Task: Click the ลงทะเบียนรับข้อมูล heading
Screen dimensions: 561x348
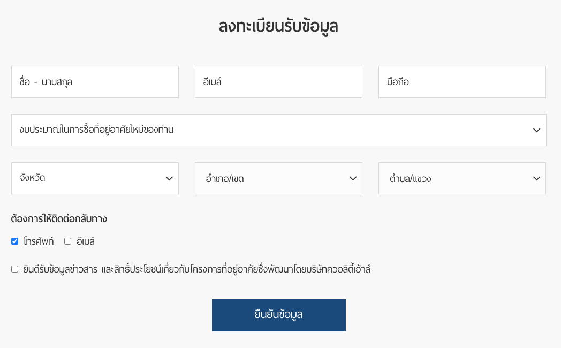Action: [278, 26]
